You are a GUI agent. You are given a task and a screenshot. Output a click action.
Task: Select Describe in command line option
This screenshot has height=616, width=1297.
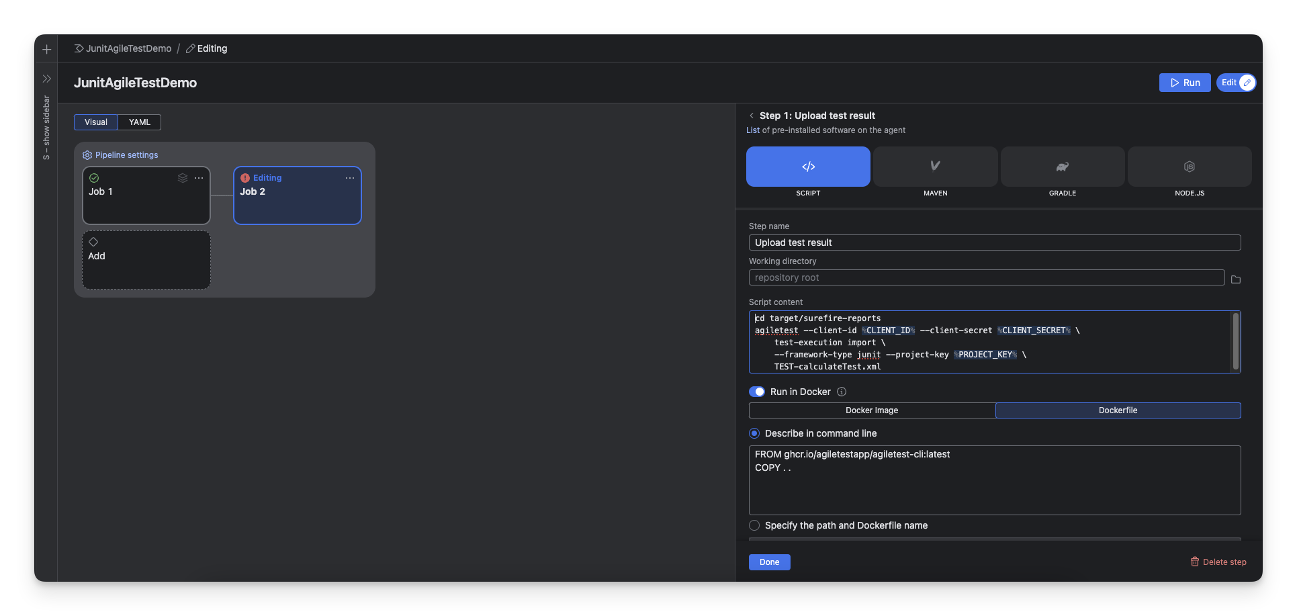pyautogui.click(x=755, y=433)
